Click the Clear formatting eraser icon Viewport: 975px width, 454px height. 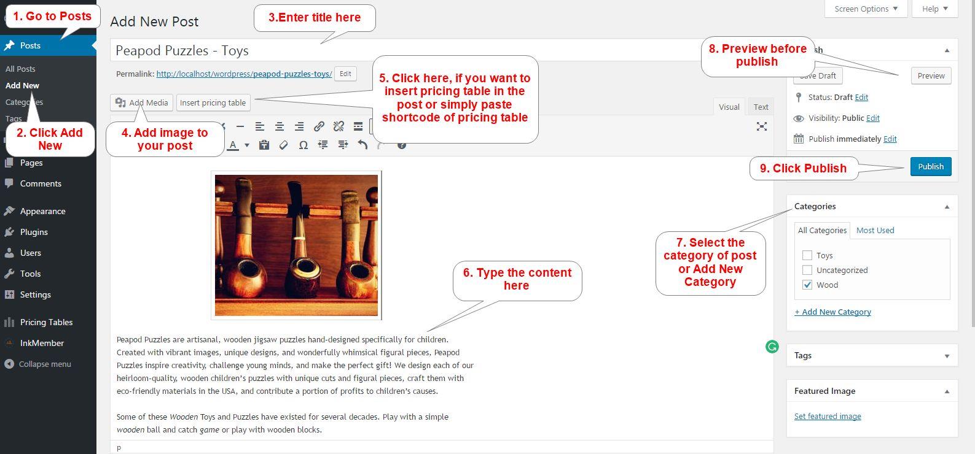(283, 145)
